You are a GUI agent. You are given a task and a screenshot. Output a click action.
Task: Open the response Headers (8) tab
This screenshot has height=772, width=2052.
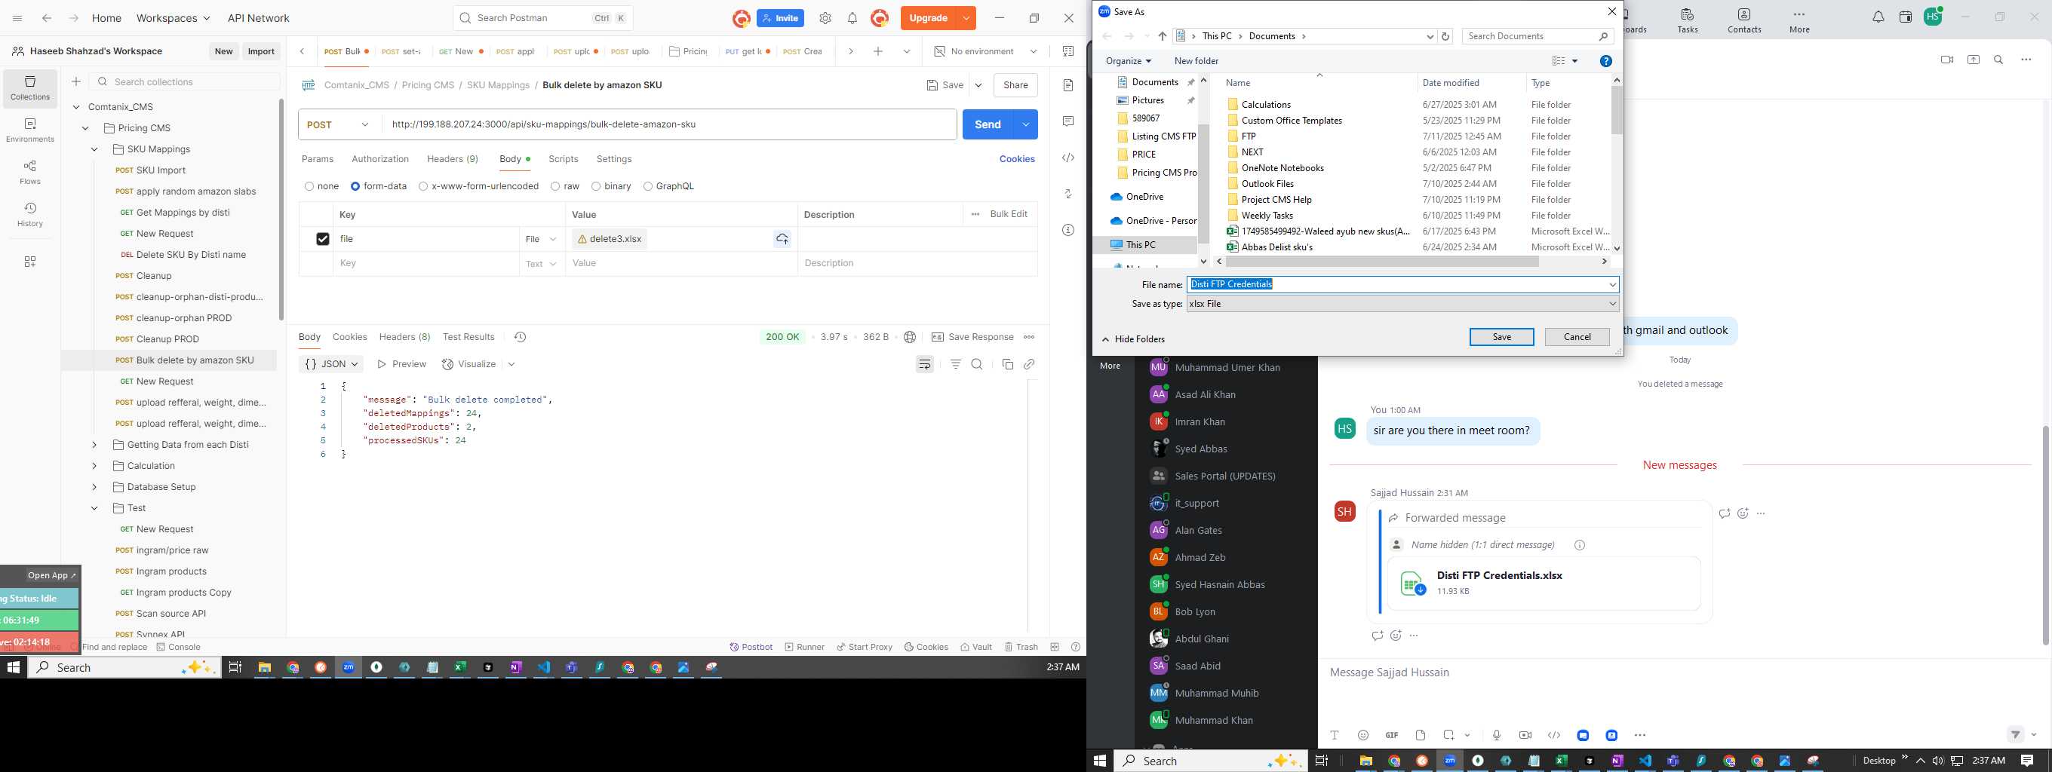coord(404,337)
